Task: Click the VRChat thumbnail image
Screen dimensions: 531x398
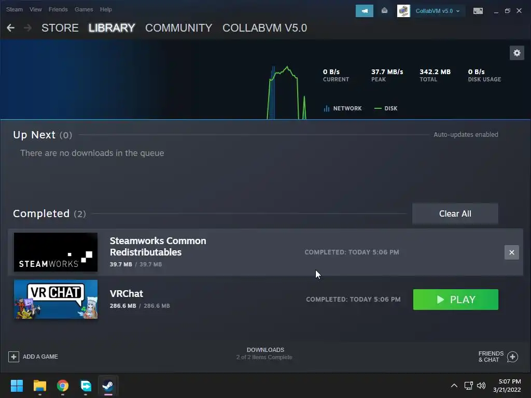Action: tap(55, 299)
